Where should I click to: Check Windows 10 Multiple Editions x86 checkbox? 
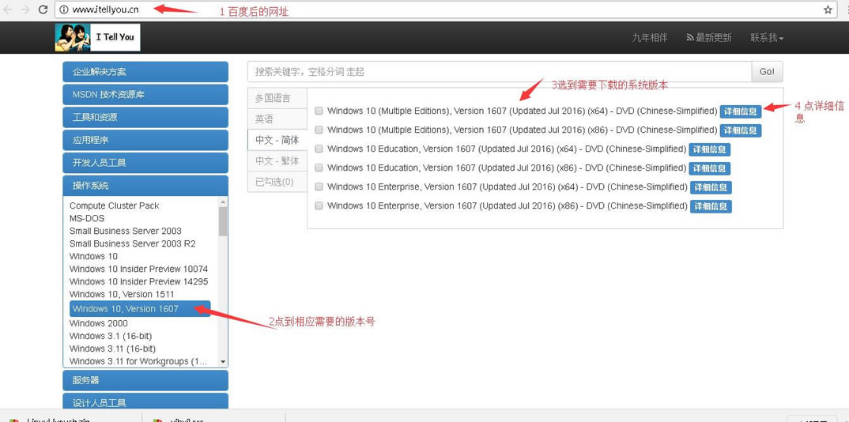319,130
